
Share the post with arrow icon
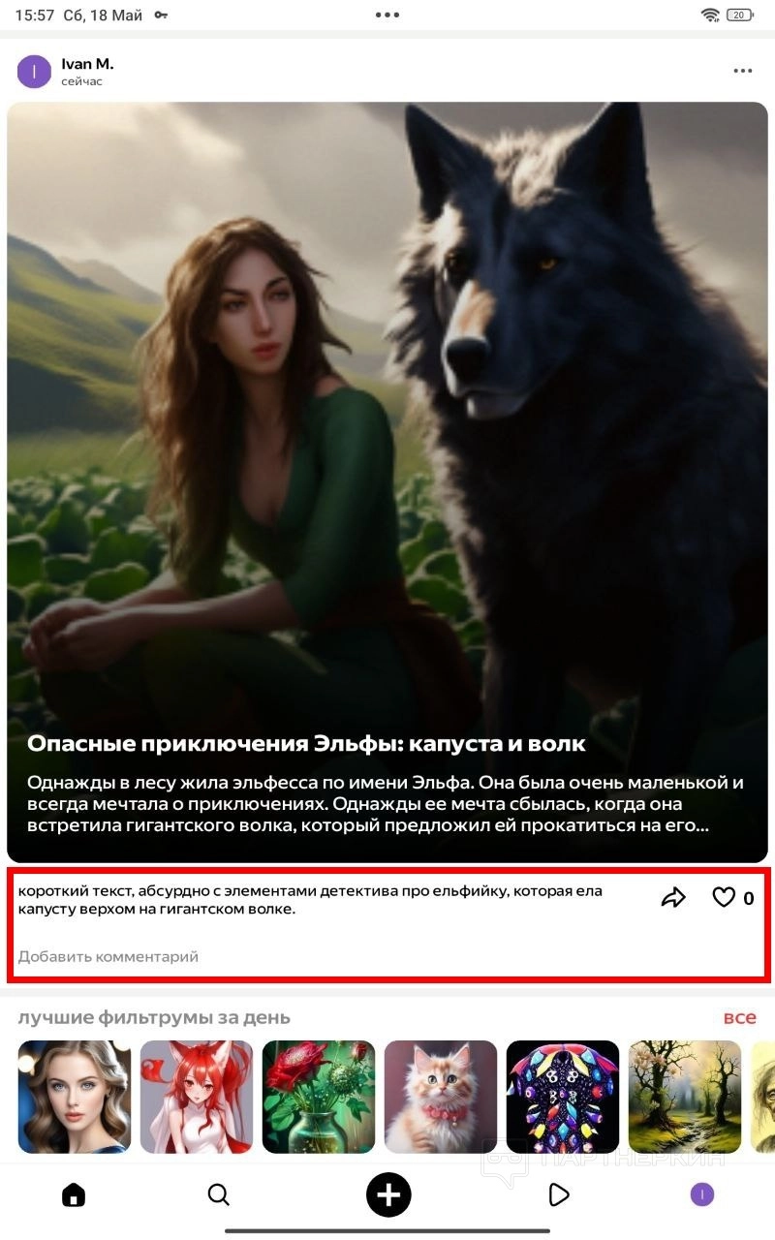pyautogui.click(x=673, y=898)
